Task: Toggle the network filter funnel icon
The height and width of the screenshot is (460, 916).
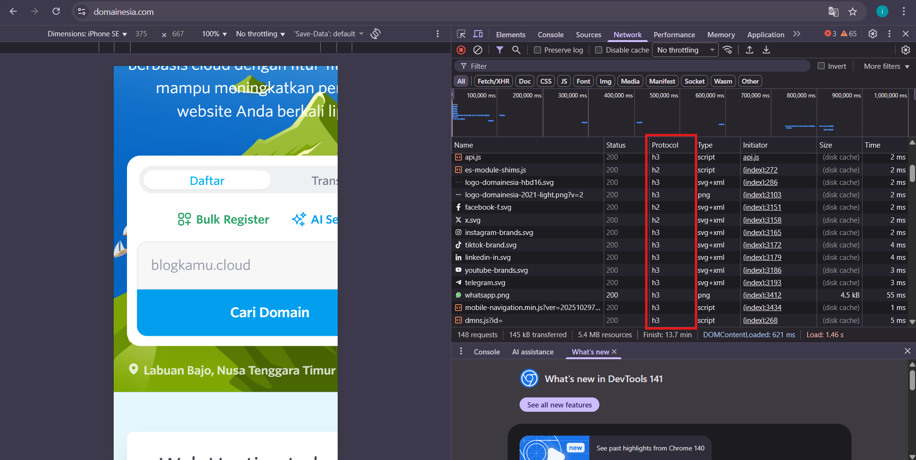Action: 500,50
